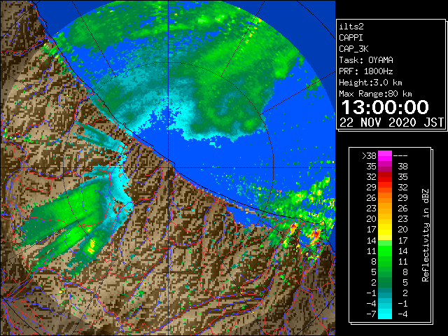Image resolution: width=448 pixels, height=336 pixels.
Task: Click the '---' legend label
Action: 400,155
